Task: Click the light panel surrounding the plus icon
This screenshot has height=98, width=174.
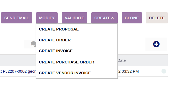Action: pyautogui.click(x=156, y=44)
